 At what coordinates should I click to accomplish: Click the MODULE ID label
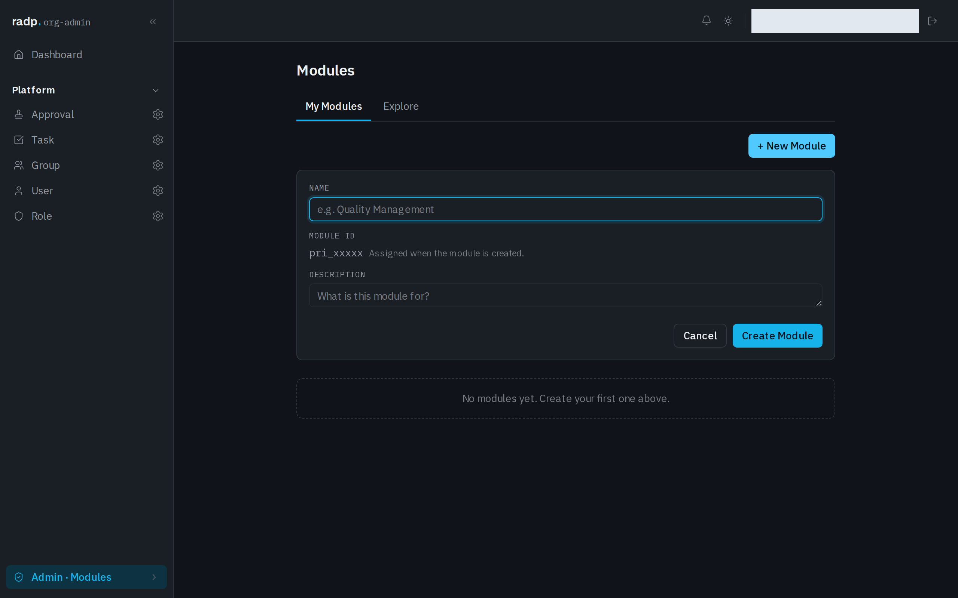pos(332,236)
